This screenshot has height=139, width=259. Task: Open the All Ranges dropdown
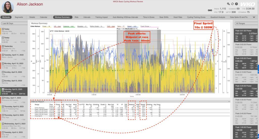pyautogui.click(x=246, y=23)
